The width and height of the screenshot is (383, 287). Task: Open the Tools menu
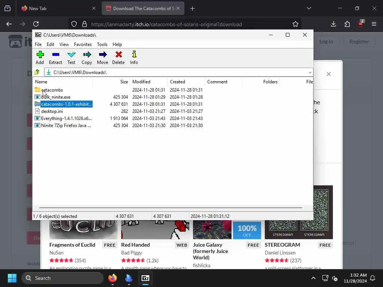102,44
